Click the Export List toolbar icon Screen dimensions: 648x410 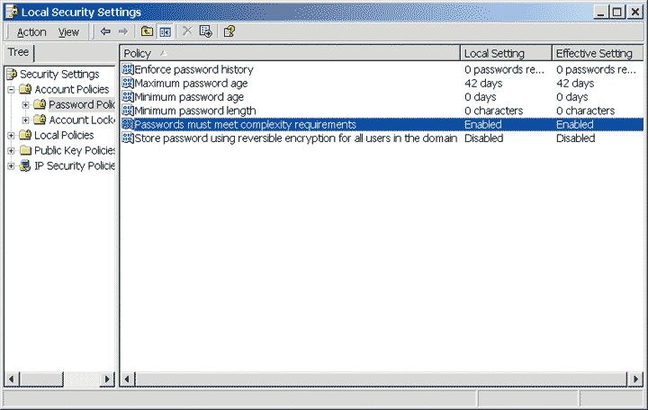point(205,31)
